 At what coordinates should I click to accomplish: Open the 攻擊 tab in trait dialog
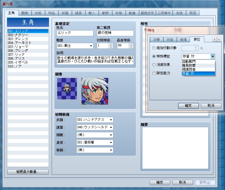(156, 40)
